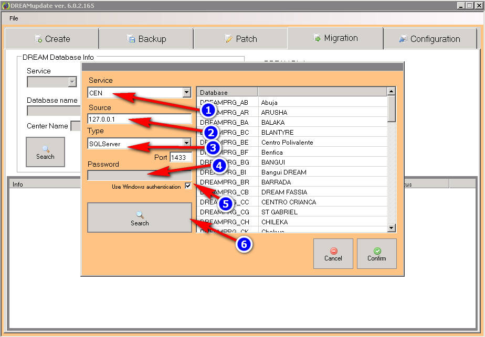Select the Bangui DREAM row
Screen dimensions: 485x337
point(292,172)
